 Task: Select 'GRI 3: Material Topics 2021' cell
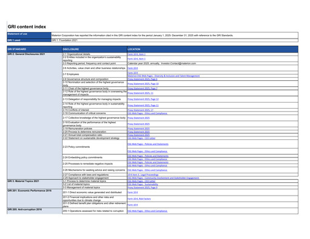(35, 184)
